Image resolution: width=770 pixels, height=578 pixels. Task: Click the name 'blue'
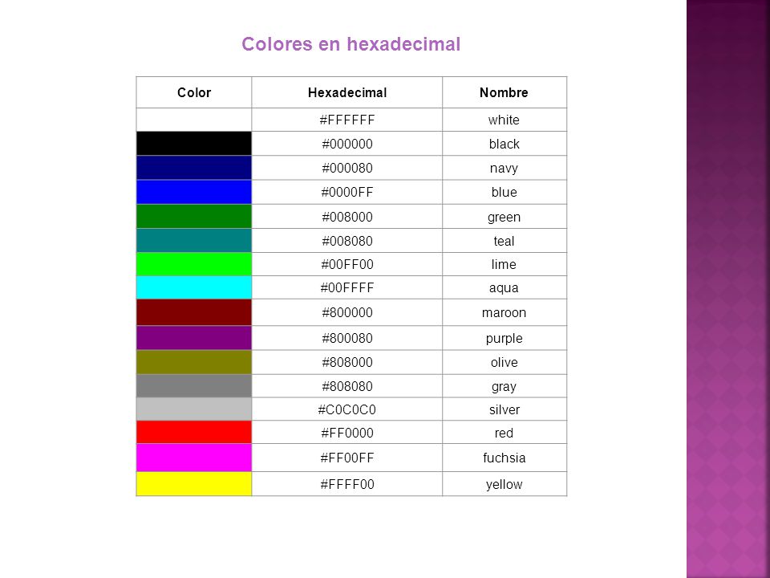pyautogui.click(x=504, y=192)
